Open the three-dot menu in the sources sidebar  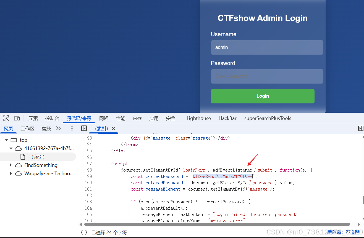pos(72,128)
